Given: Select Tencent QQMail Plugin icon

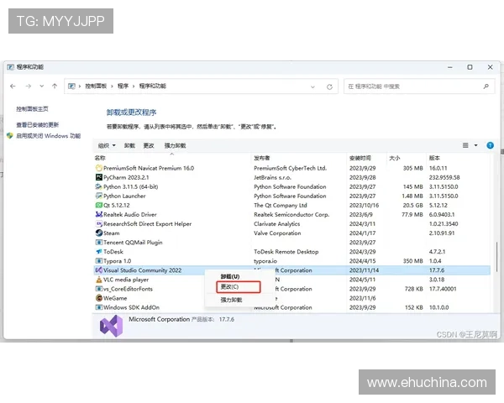Looking at the screenshot, I should pyautogui.click(x=99, y=243).
